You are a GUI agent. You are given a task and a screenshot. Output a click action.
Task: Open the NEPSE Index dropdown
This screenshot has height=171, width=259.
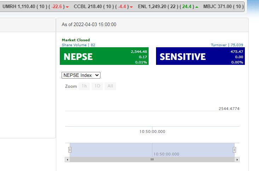pos(81,75)
